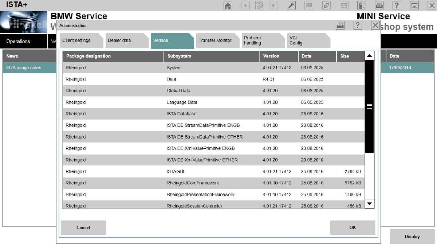Click the Display button in main window
This screenshot has height=246, width=437.
click(x=412, y=237)
